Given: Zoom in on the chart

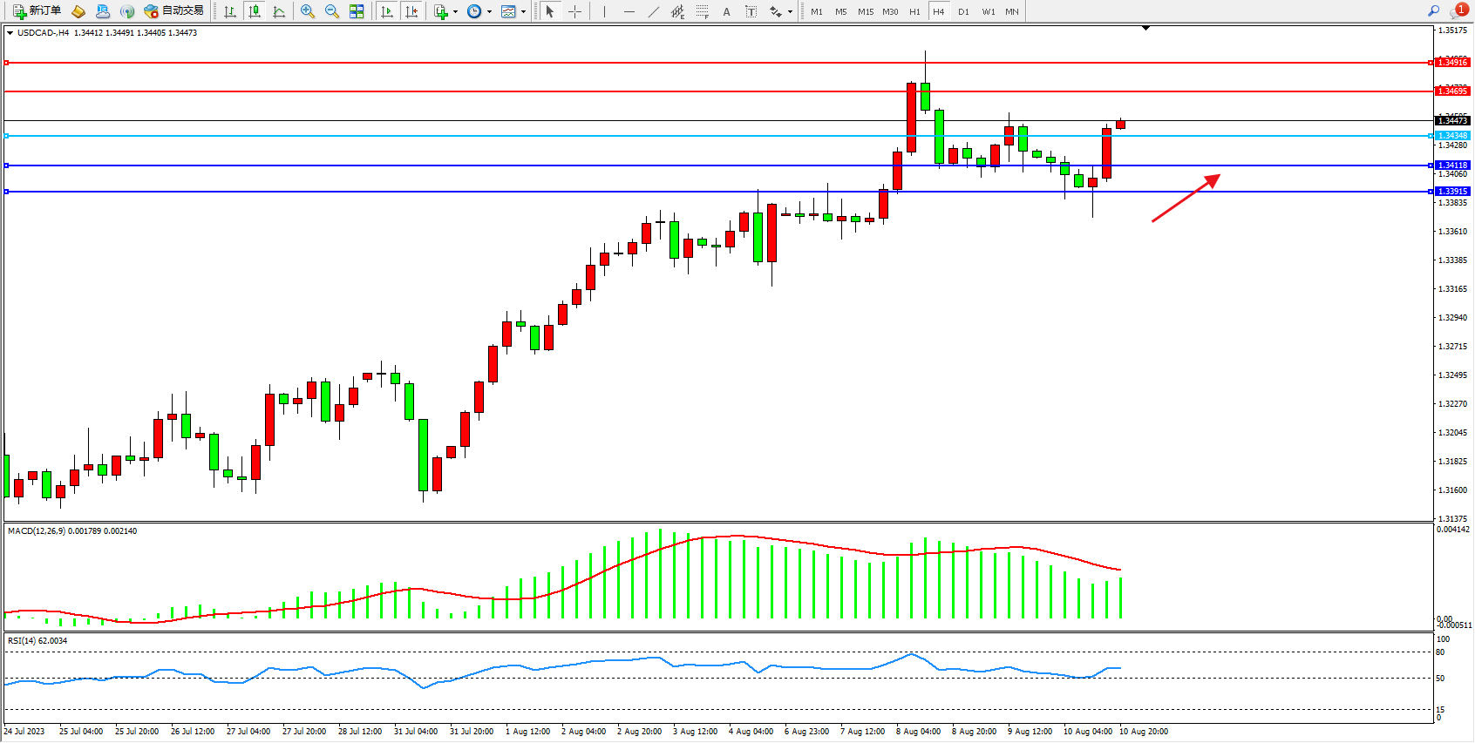Looking at the screenshot, I should (308, 11).
